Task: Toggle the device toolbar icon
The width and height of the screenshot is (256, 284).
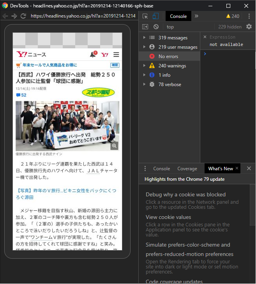Action: pos(155,16)
